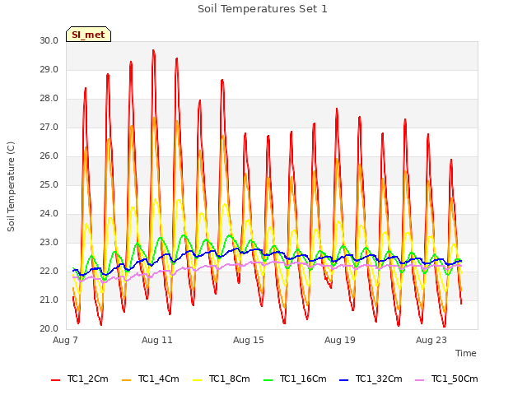Click the yellow TC1_8Cm legend swatch

tap(198, 380)
